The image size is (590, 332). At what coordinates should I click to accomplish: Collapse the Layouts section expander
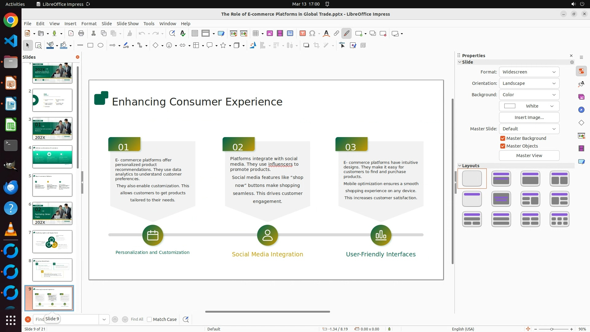(x=460, y=166)
